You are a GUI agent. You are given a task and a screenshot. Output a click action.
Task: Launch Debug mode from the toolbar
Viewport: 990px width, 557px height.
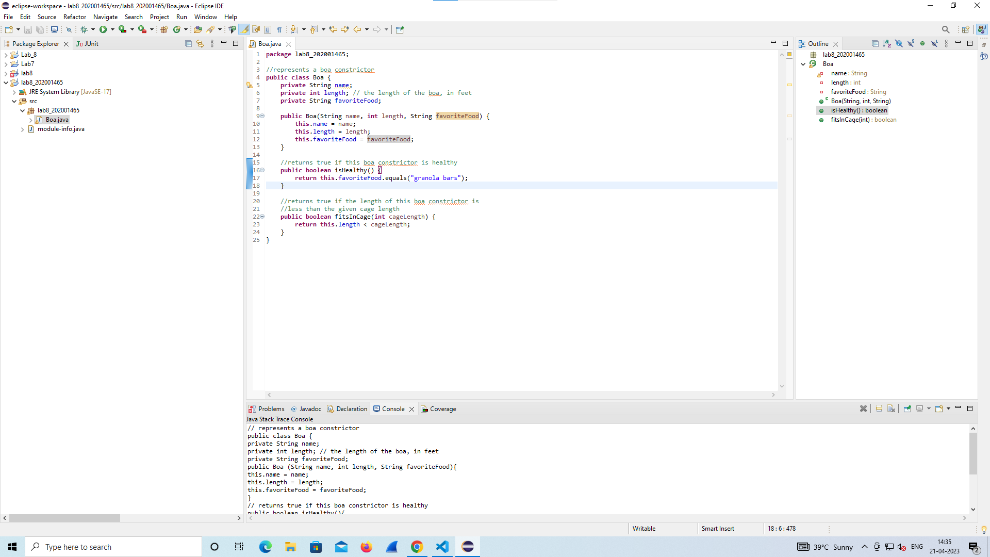(84, 29)
